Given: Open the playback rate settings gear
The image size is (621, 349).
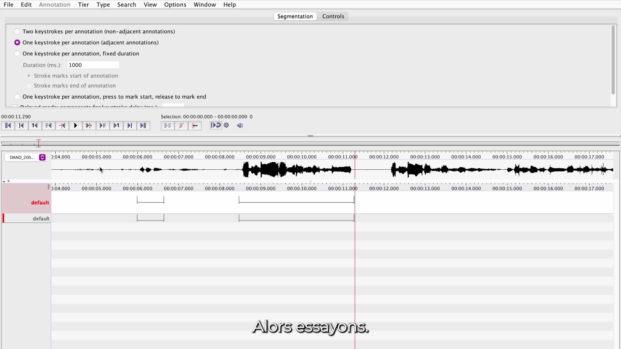Looking at the screenshot, I should click(226, 125).
